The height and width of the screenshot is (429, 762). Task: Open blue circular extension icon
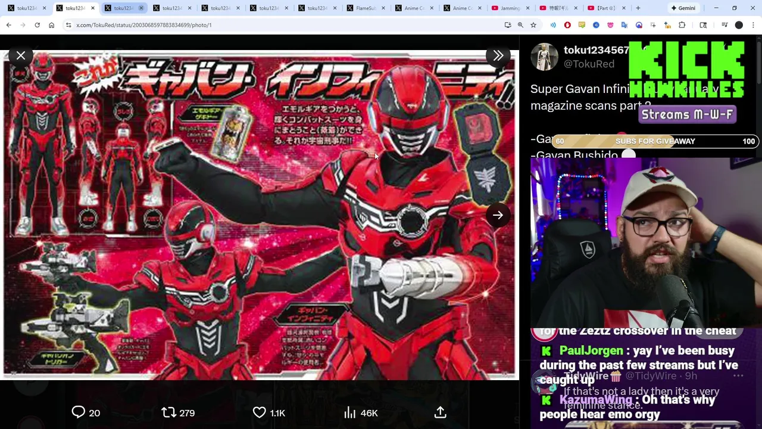click(596, 25)
